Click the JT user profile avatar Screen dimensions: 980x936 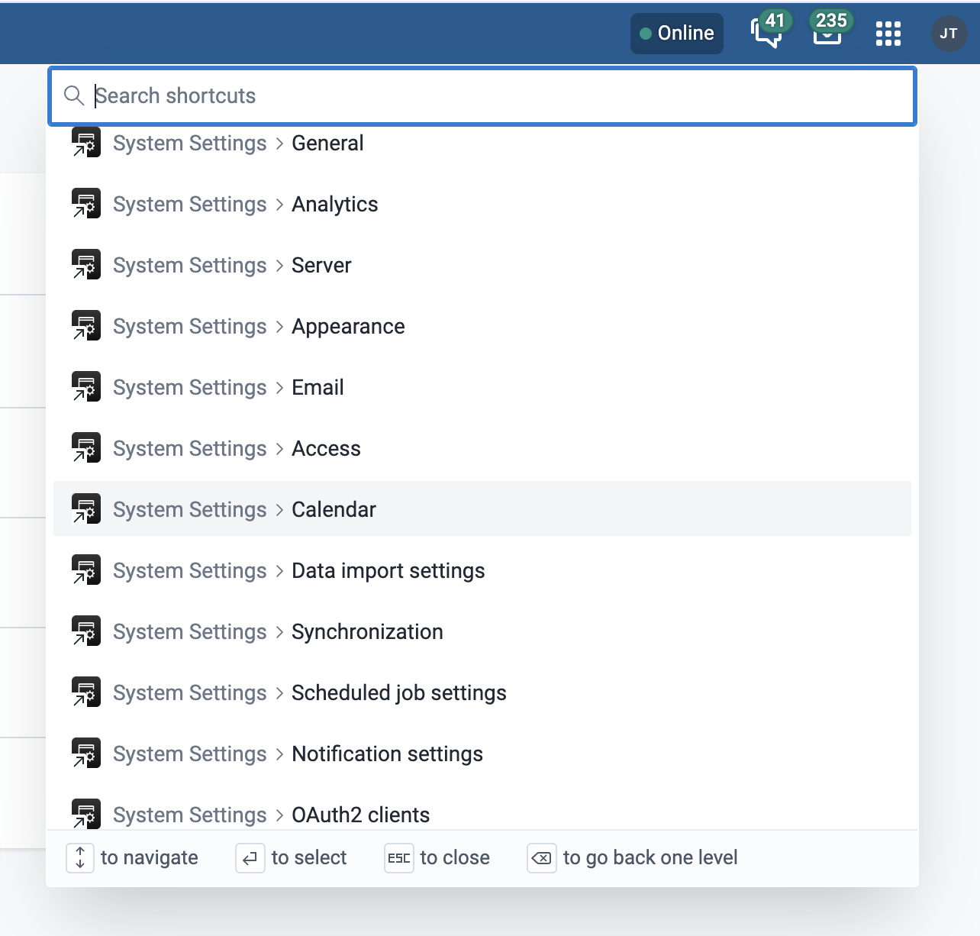949,34
